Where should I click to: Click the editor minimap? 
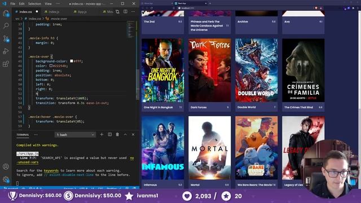[131, 29]
